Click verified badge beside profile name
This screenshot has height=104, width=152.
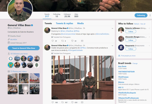[x=32, y=25]
